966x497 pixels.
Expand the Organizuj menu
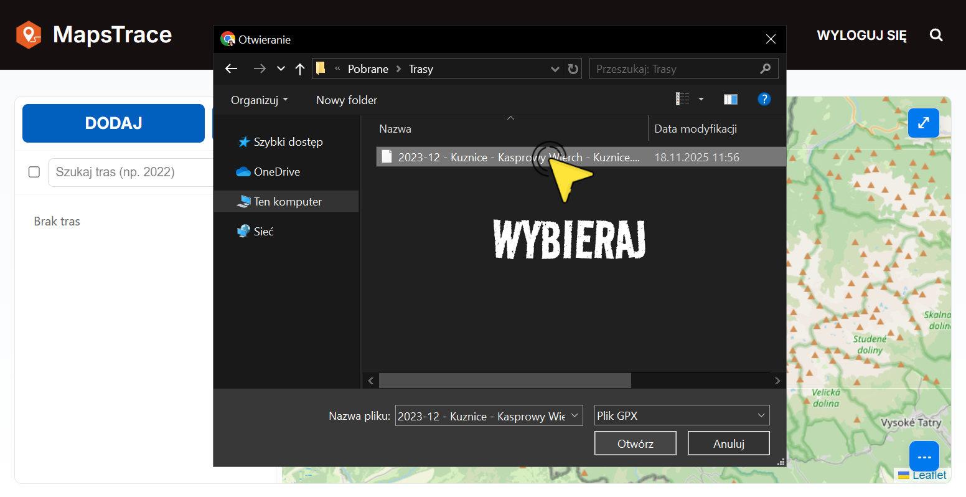tap(259, 100)
